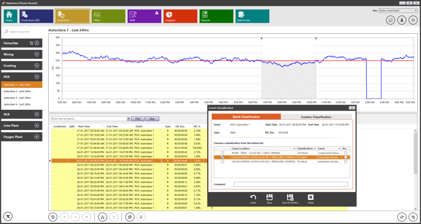Click the tools wrench icon at bottom left
The image size is (421, 224).
[8, 217]
